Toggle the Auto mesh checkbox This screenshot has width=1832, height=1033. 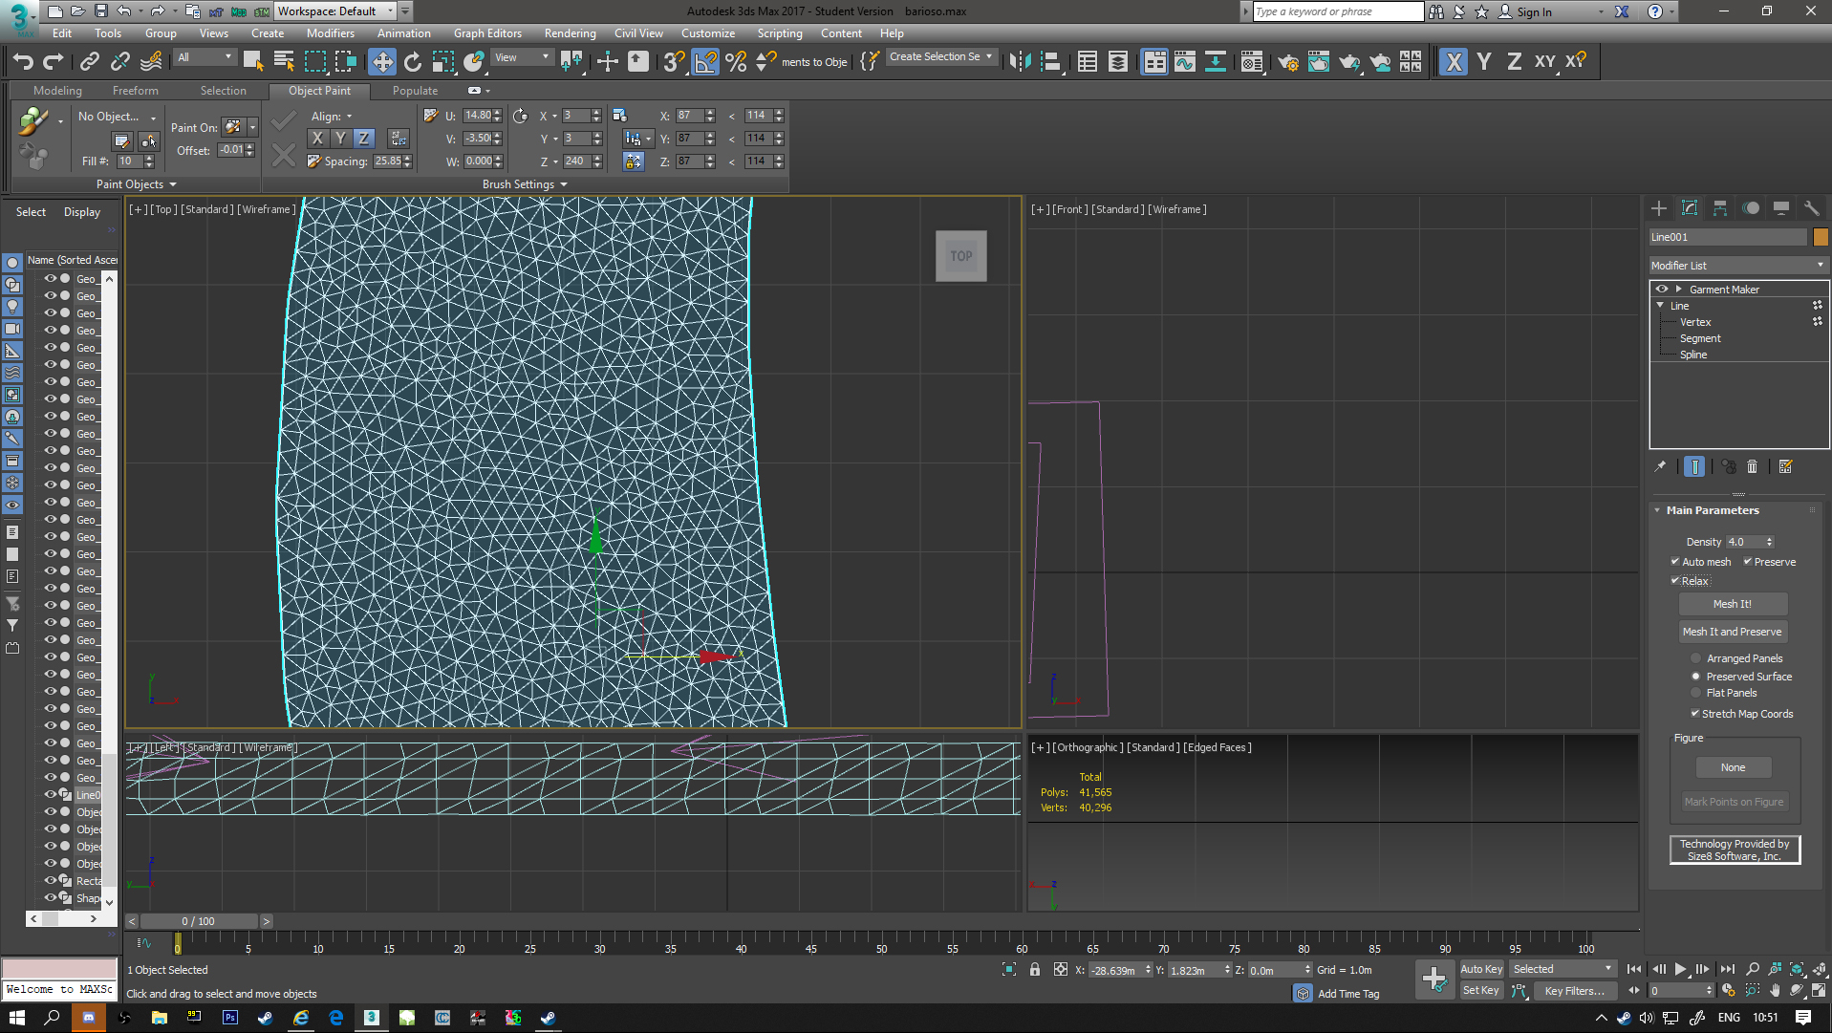(x=1675, y=562)
